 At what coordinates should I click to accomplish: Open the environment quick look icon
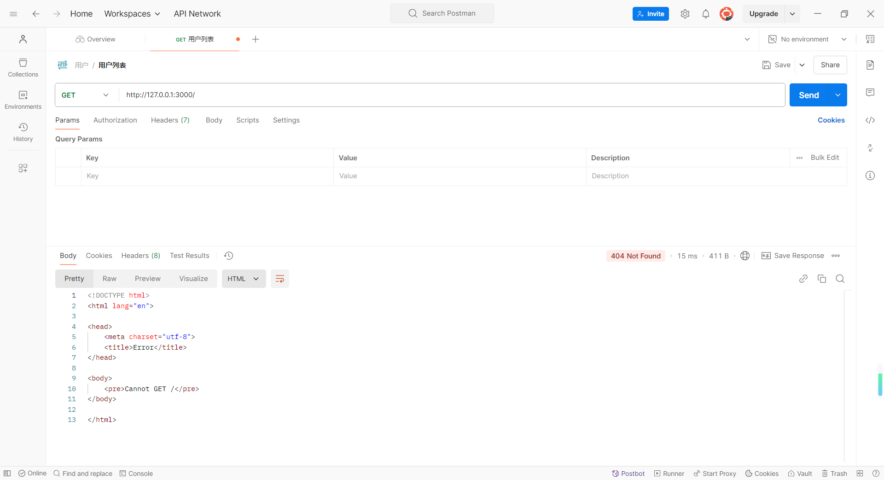(870, 39)
